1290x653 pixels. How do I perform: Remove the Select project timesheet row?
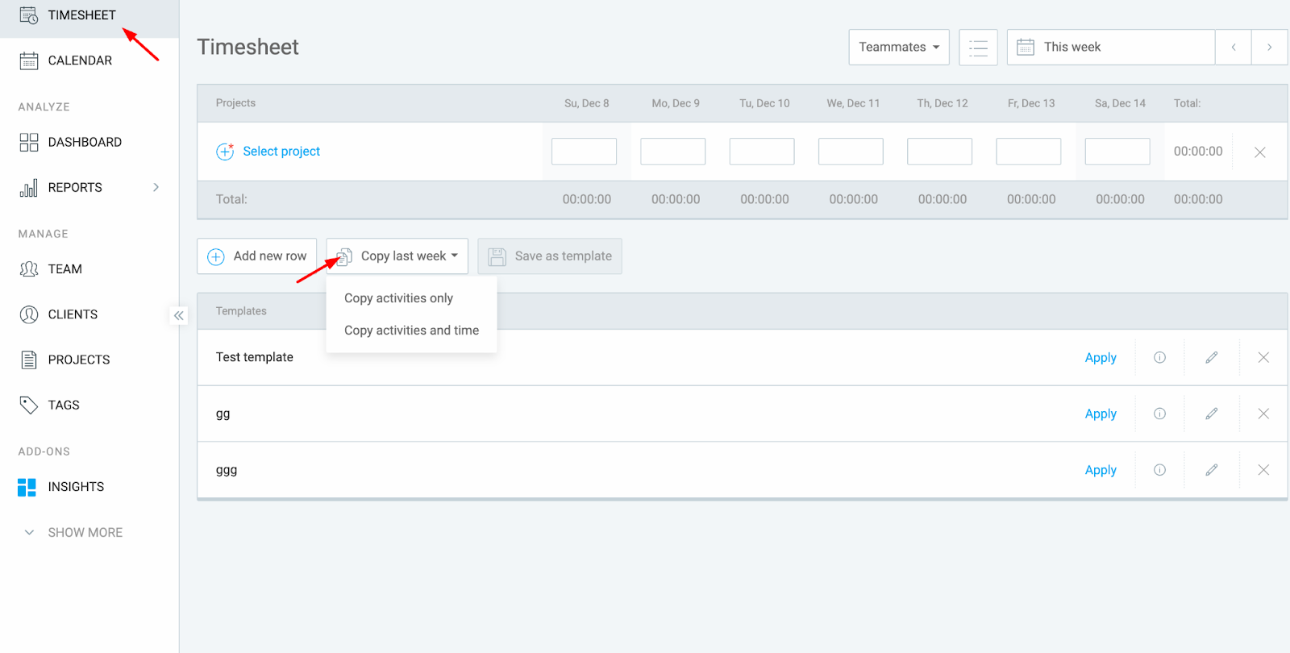pos(1260,152)
